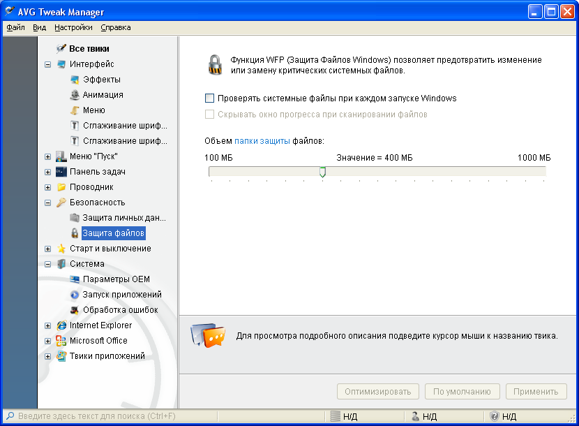Click the wrench icon beside Все твики
This screenshot has height=426, width=579.
pos(61,48)
